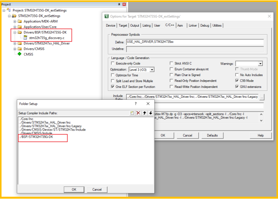Click the Options dialog Keil title icon

pyautogui.click(x=106, y=16)
